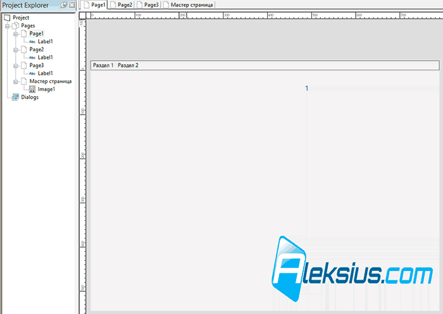Select Page1 in the project tree
The width and height of the screenshot is (443, 314).
tap(37, 34)
